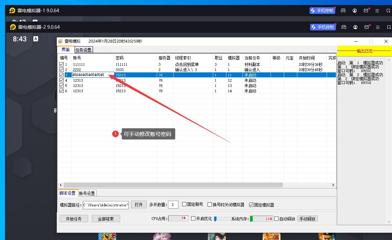Open hamburger menu in 雷电模拟器-1 title bar
Image resolution: width=392 pixels, height=240 pixels.
(377, 11)
